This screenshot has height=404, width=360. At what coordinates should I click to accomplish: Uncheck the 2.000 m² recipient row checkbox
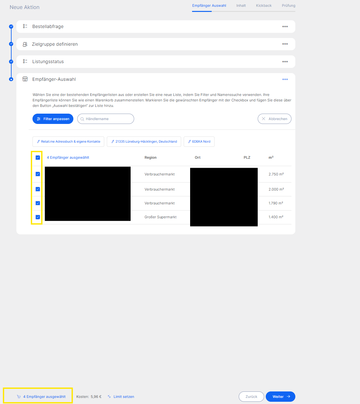(38, 189)
